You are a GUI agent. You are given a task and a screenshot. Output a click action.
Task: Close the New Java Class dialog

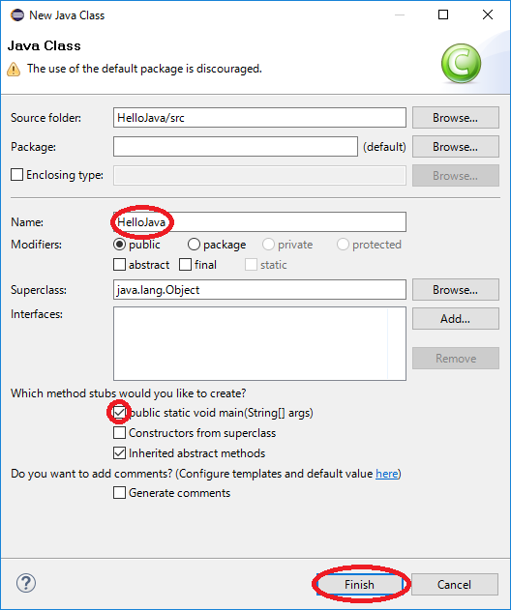(x=488, y=15)
